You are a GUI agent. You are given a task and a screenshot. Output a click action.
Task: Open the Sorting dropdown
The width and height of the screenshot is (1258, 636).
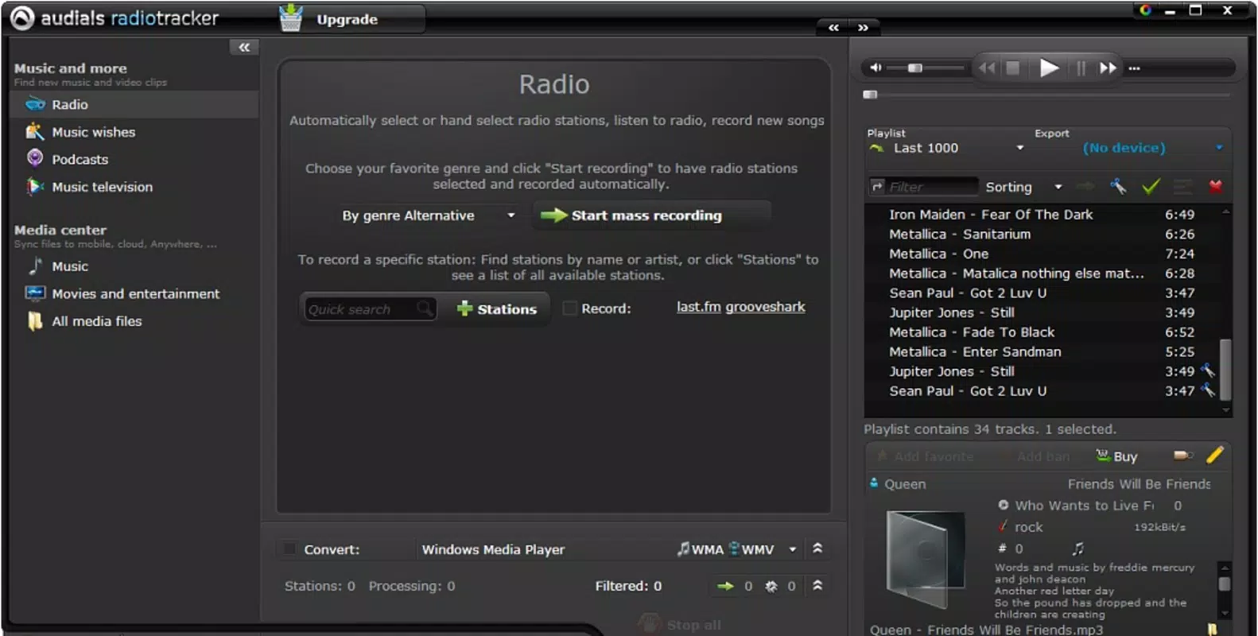coord(1023,187)
